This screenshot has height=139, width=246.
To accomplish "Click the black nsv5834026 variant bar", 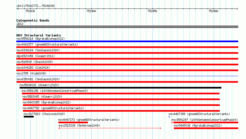I will coord(121,88).
